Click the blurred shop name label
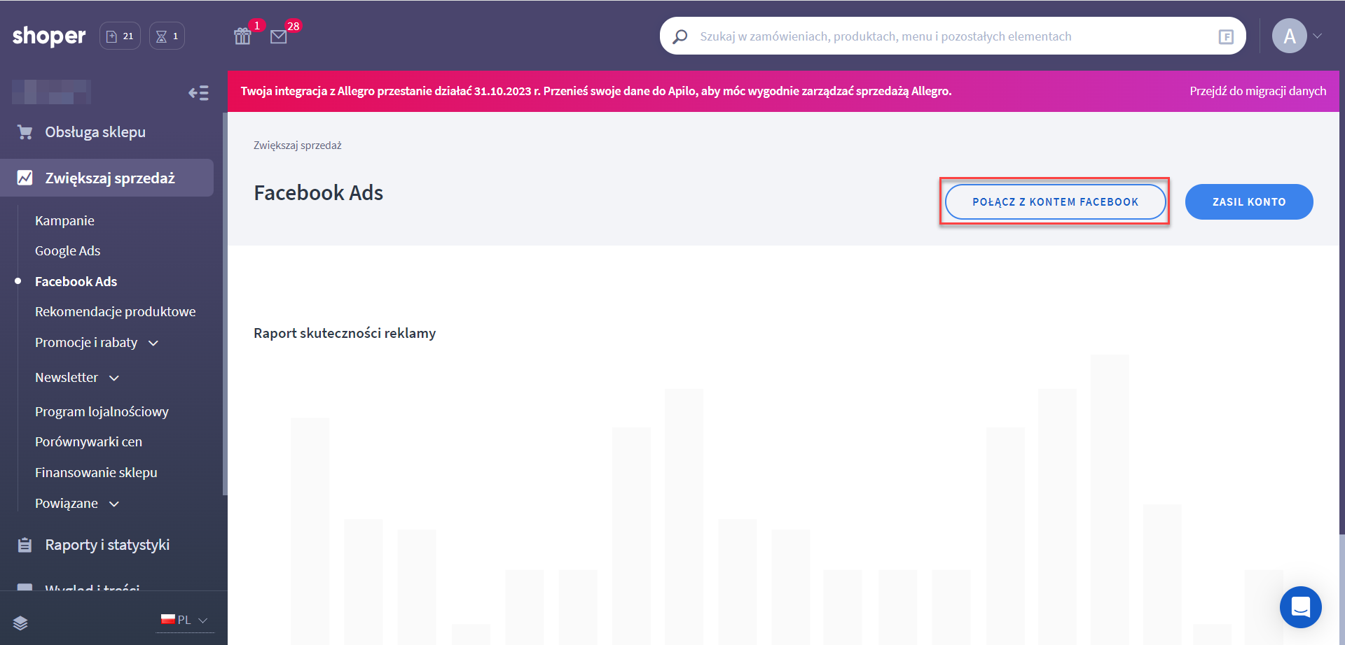Viewport: 1345px width, 645px height. pyautogui.click(x=52, y=92)
